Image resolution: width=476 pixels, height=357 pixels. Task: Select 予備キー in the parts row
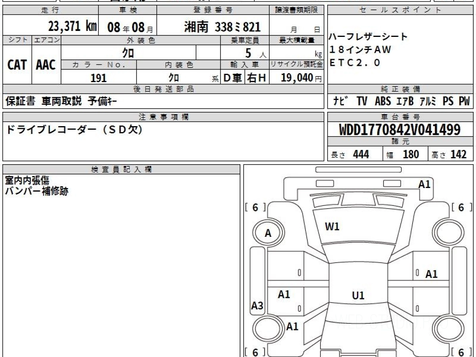point(102,102)
